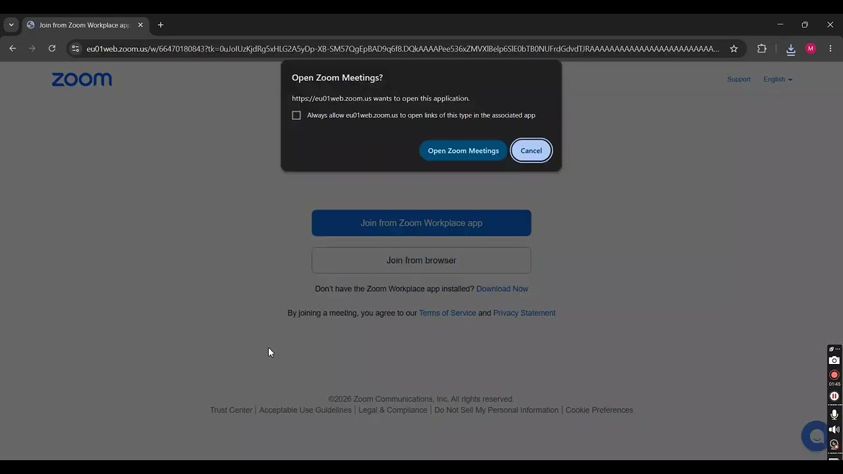Pause the screen recording
The image size is (843, 474).
pyautogui.click(x=834, y=396)
